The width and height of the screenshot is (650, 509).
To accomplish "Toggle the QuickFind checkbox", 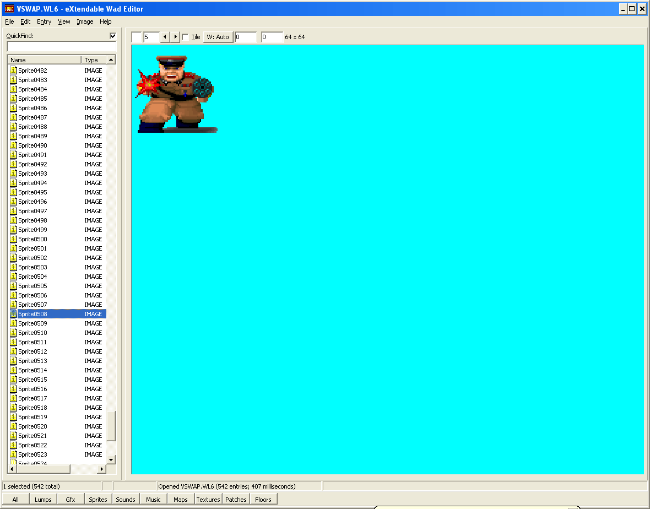I will pos(113,36).
